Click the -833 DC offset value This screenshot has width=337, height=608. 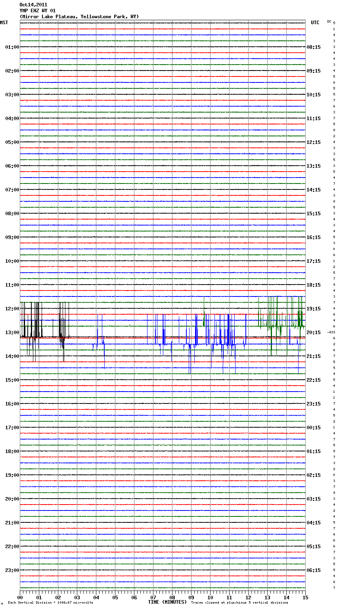coord(331,333)
